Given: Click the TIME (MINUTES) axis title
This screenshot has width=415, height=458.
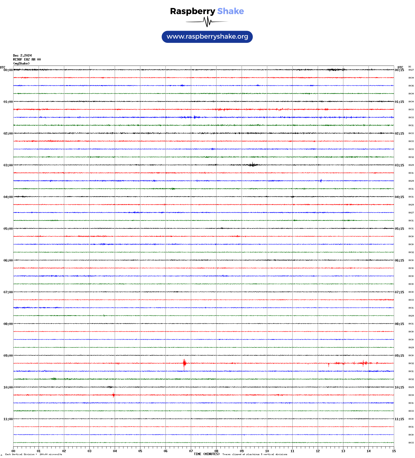Looking at the screenshot, I should pyautogui.click(x=207, y=454).
